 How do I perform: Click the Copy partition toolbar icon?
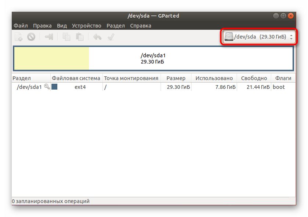click(x=67, y=37)
